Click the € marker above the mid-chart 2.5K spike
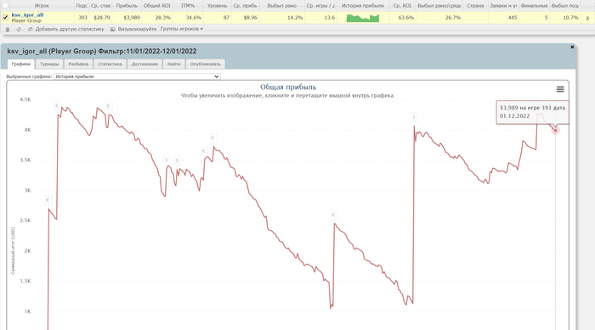 [334, 215]
